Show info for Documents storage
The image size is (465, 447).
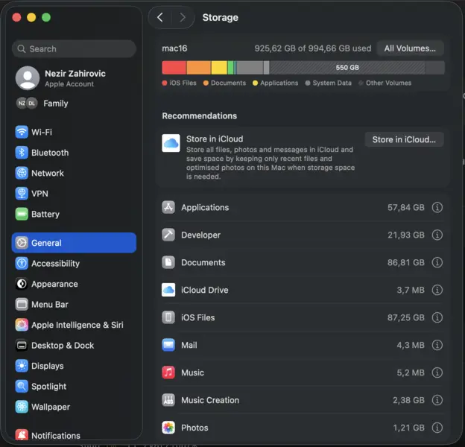(437, 262)
